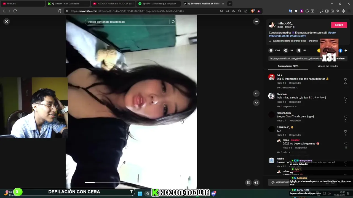Open milaoo00_ profile avatar
This screenshot has height=198, width=353.
[x=272, y=25]
